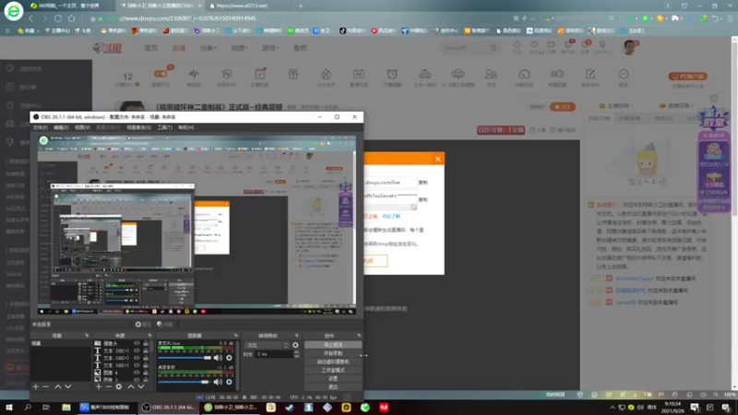Mute the 桌面音频 audio track
This screenshot has height=415, width=738.
[x=218, y=382]
